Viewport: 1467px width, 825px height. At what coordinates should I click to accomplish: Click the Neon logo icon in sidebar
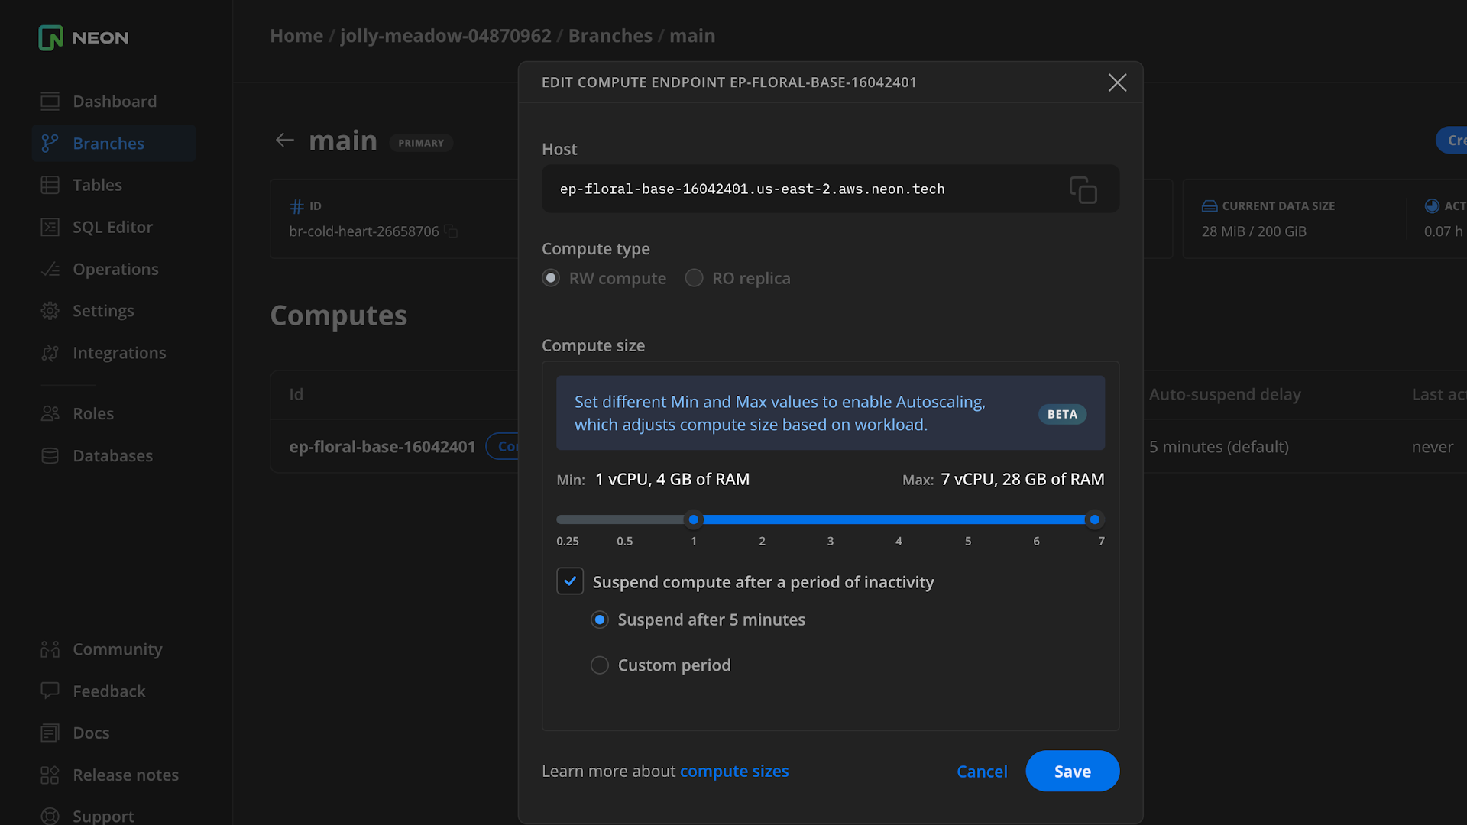click(50, 37)
